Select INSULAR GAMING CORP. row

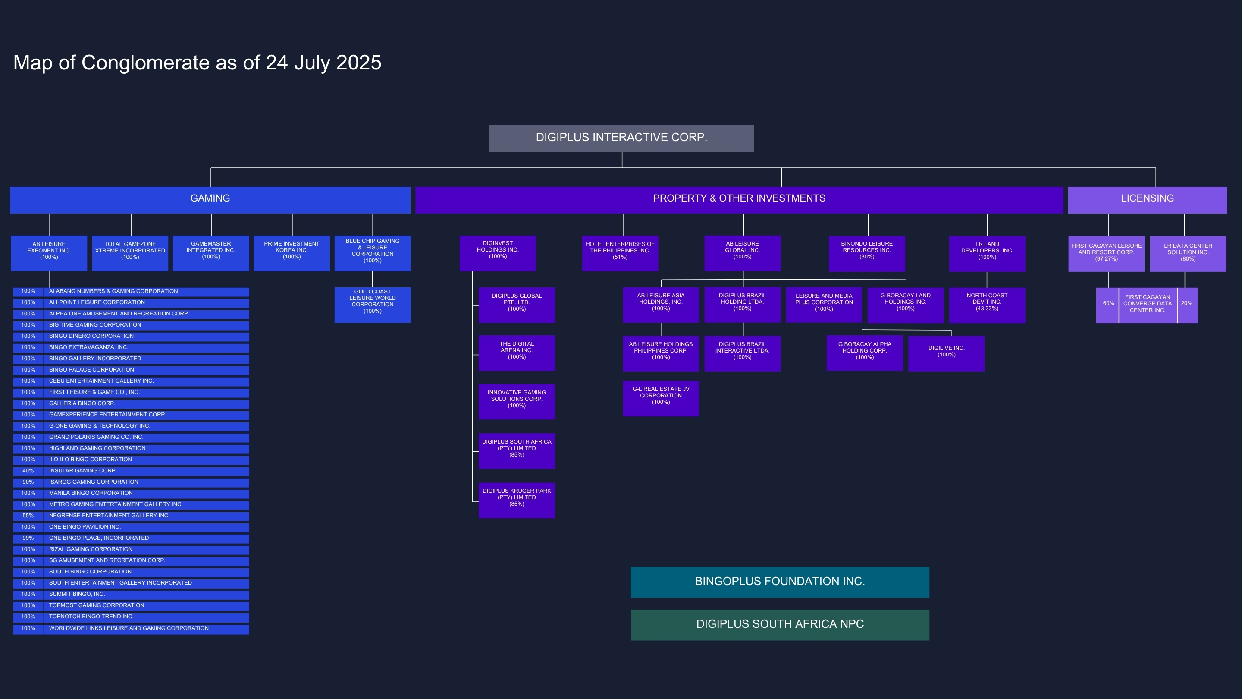pyautogui.click(x=131, y=471)
